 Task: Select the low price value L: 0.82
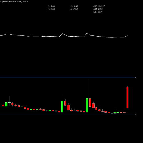(74, 9)
